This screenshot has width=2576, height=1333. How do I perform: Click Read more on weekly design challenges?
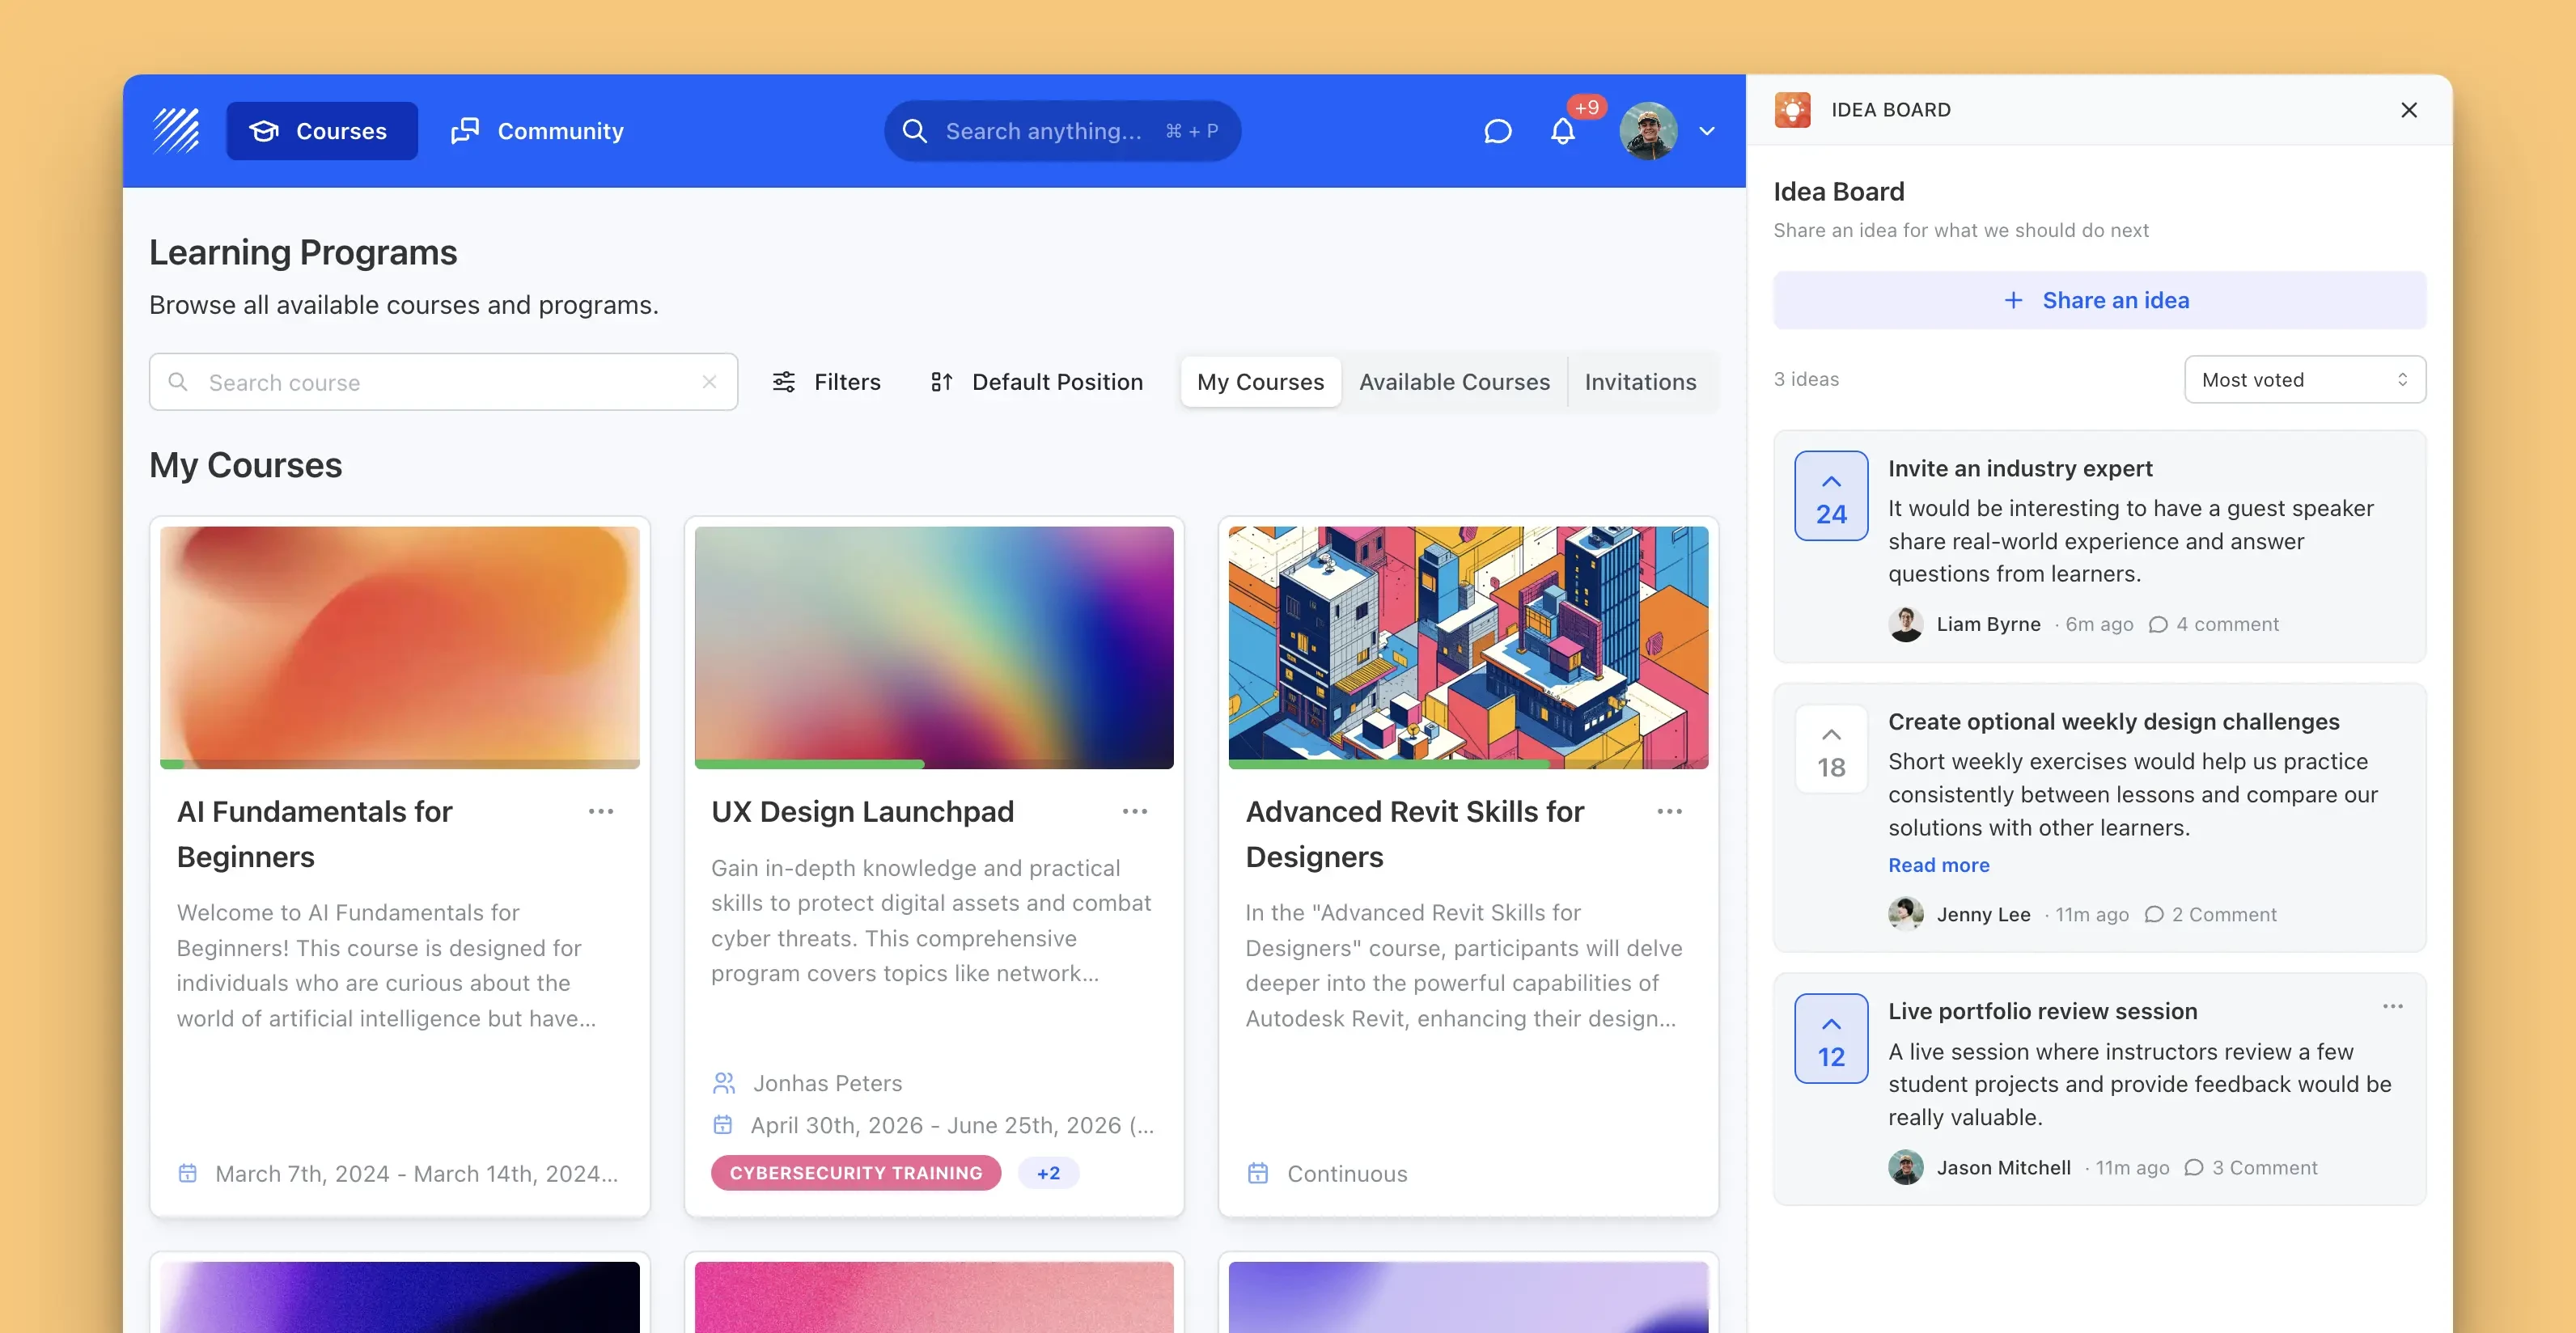click(x=1938, y=865)
